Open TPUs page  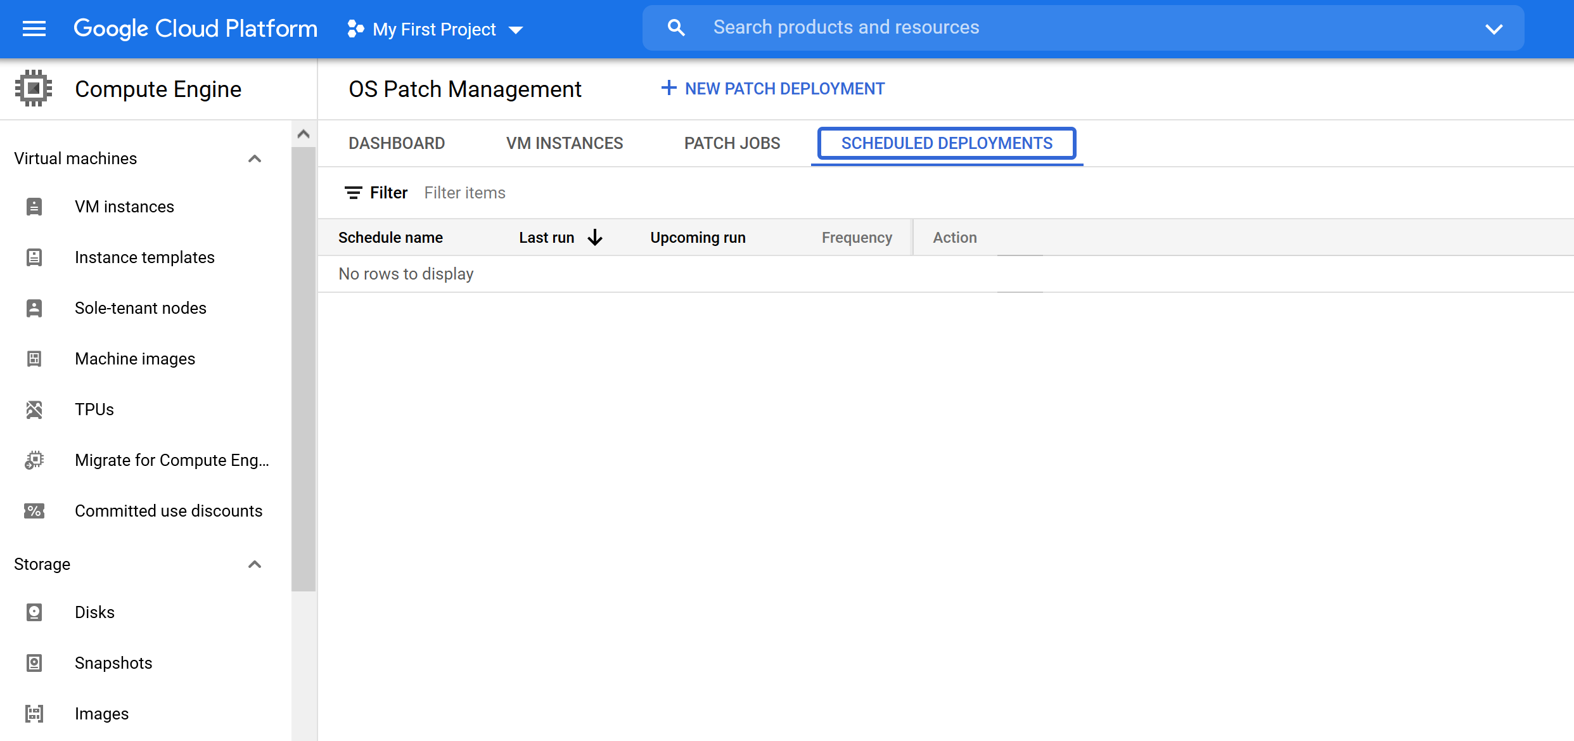[94, 409]
